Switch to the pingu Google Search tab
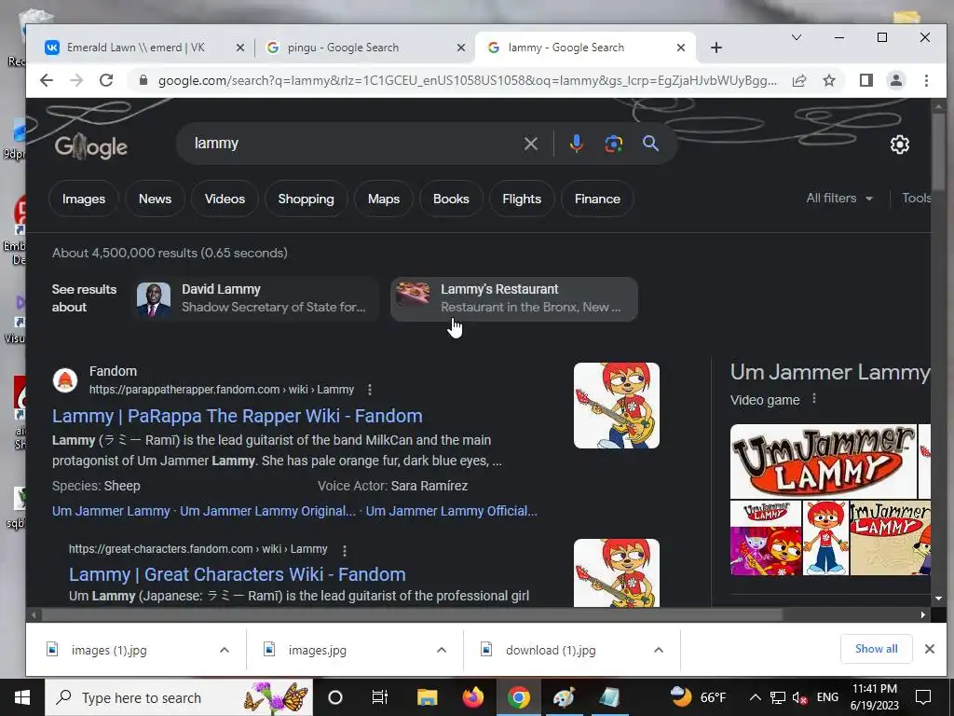The height and width of the screenshot is (716, 954). click(x=359, y=48)
